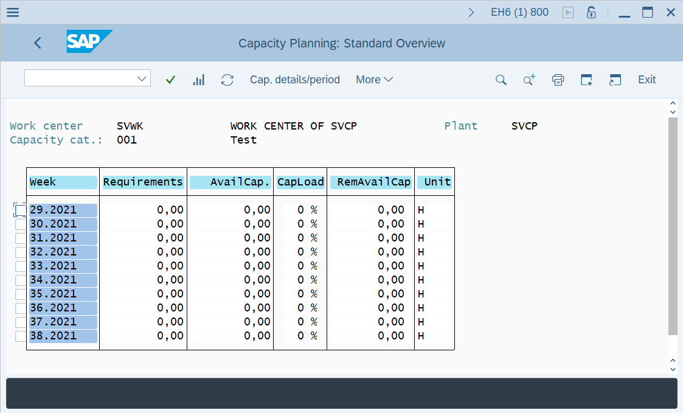The image size is (683, 413).
Task: Click the EH6 (1) 800 system entry
Action: 519,12
